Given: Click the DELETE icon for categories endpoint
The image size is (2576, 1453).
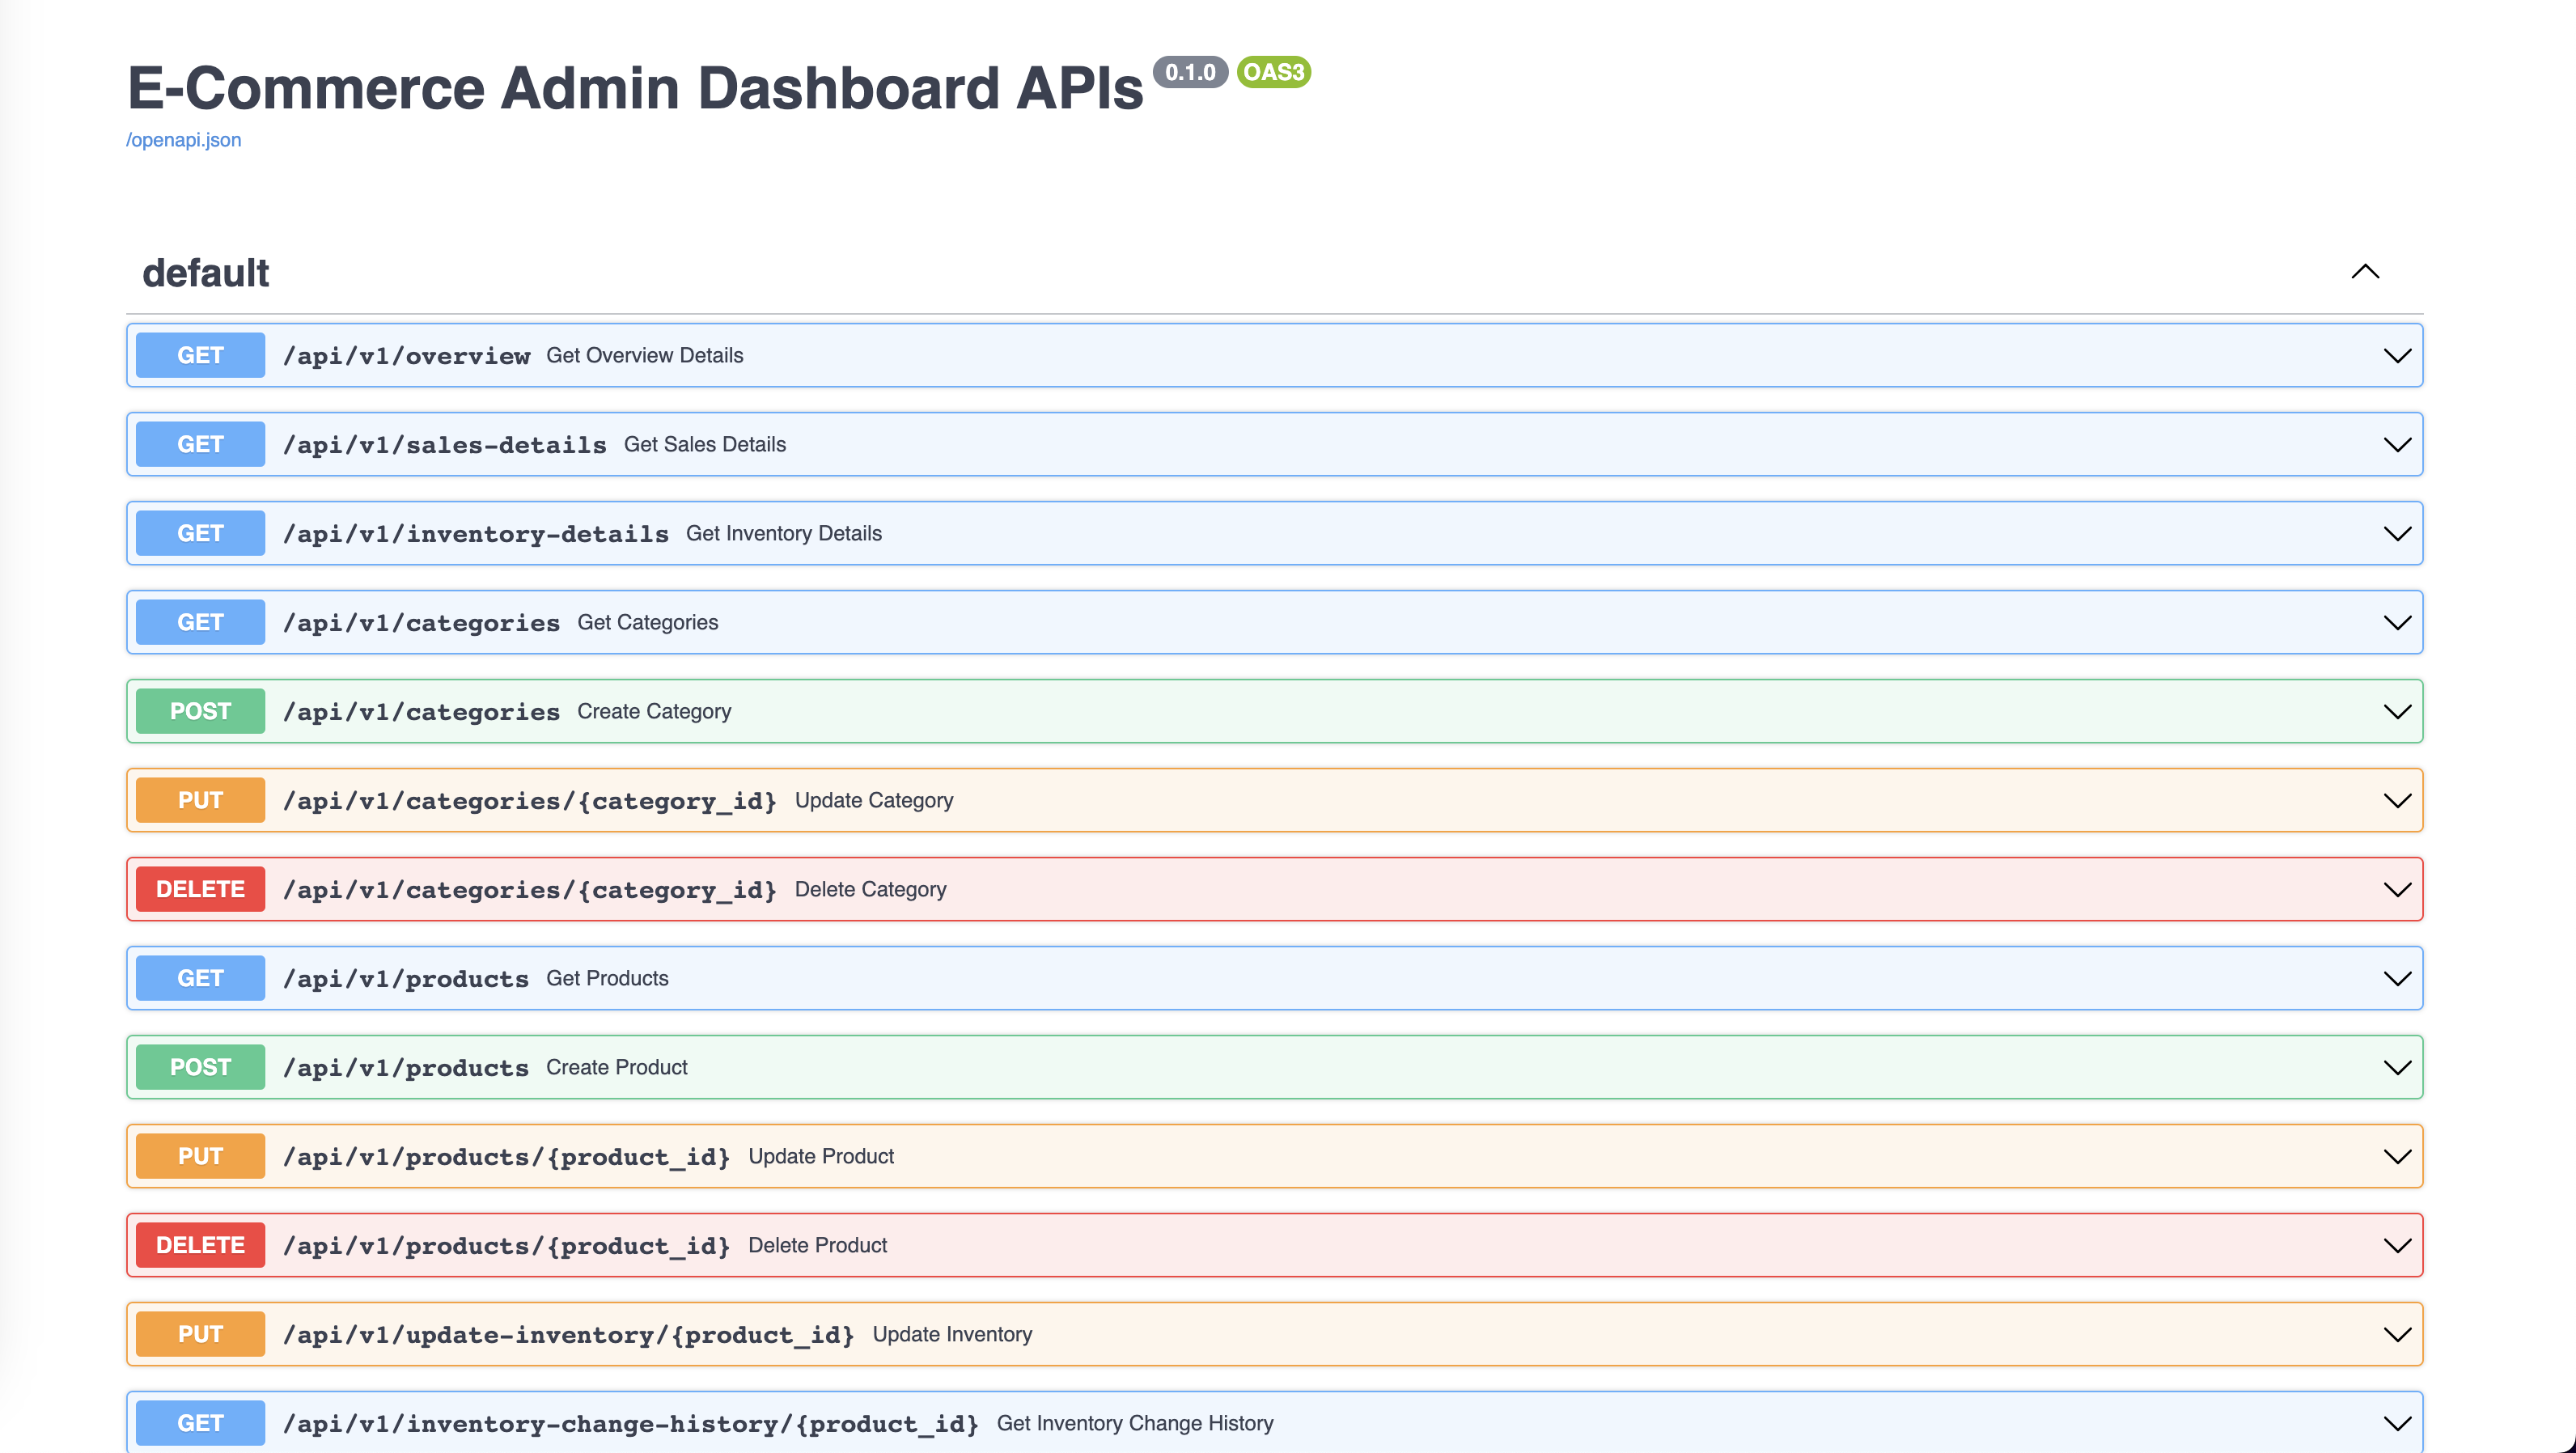Looking at the screenshot, I should (x=200, y=888).
